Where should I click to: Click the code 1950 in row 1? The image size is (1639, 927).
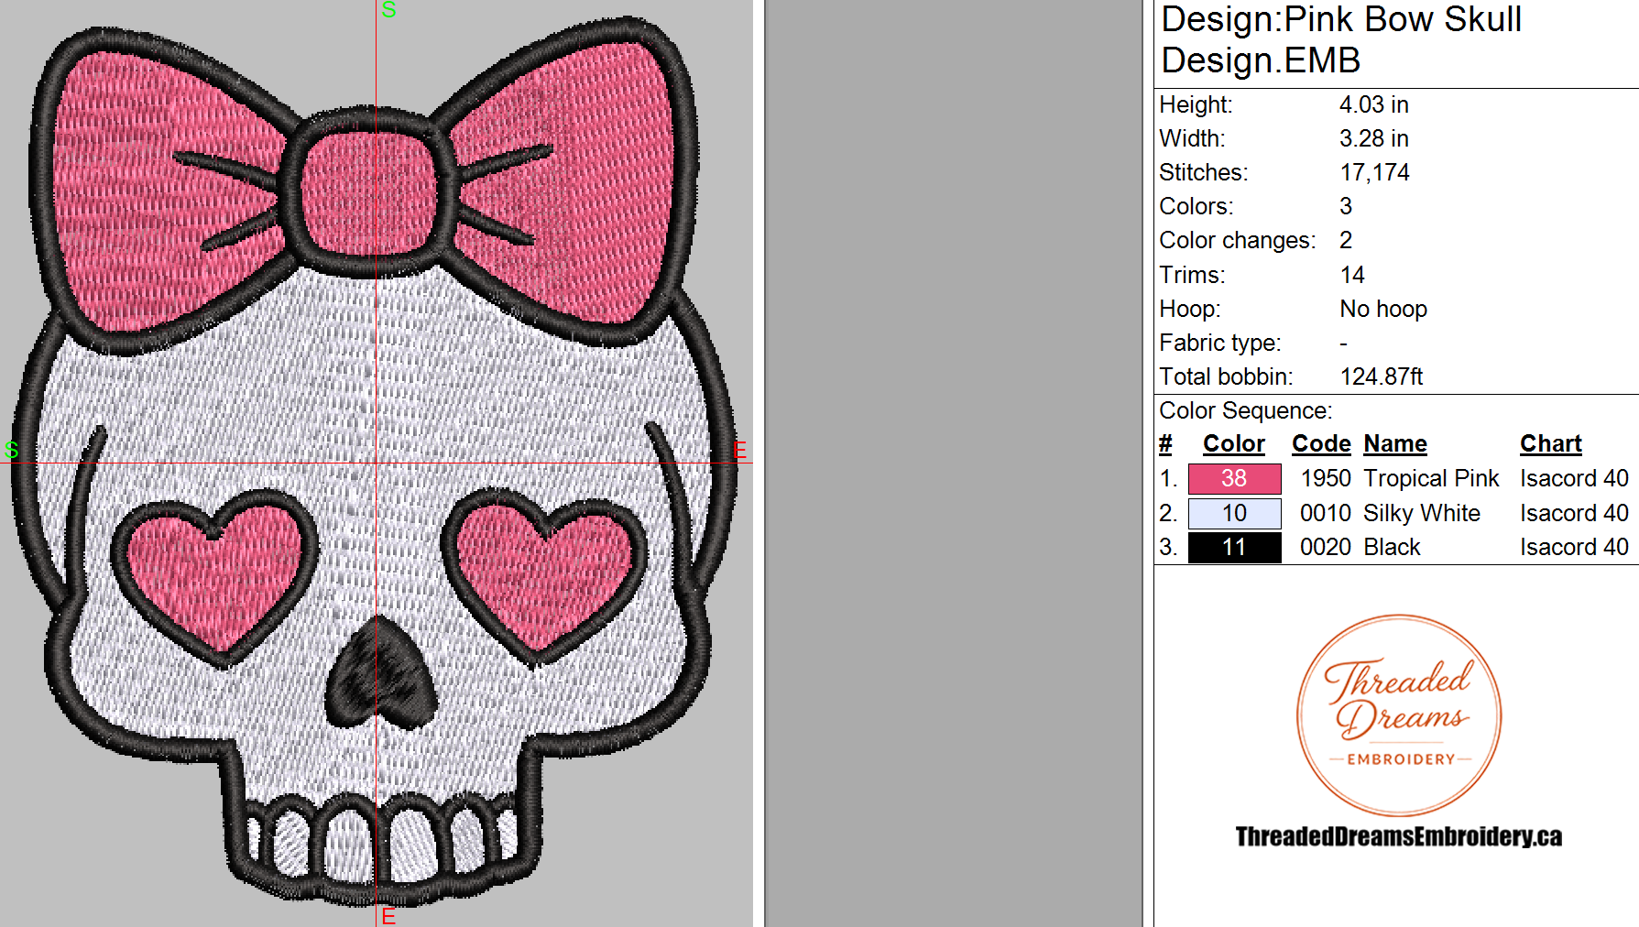pyautogui.click(x=1326, y=479)
